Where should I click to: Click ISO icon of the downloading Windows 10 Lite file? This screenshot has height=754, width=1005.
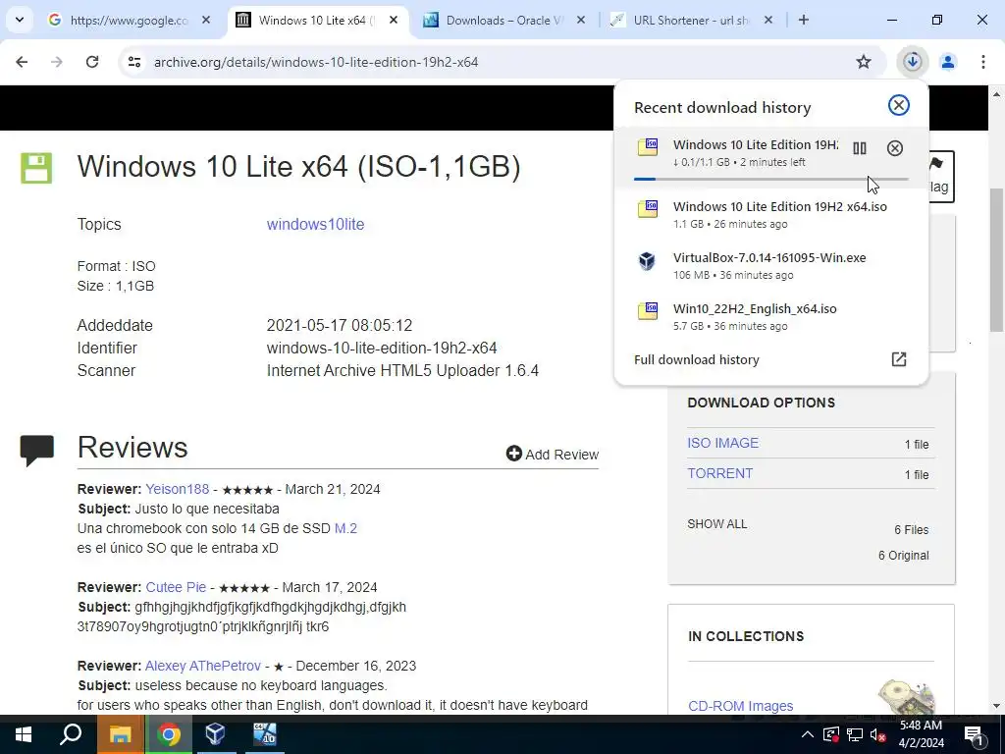point(648,147)
